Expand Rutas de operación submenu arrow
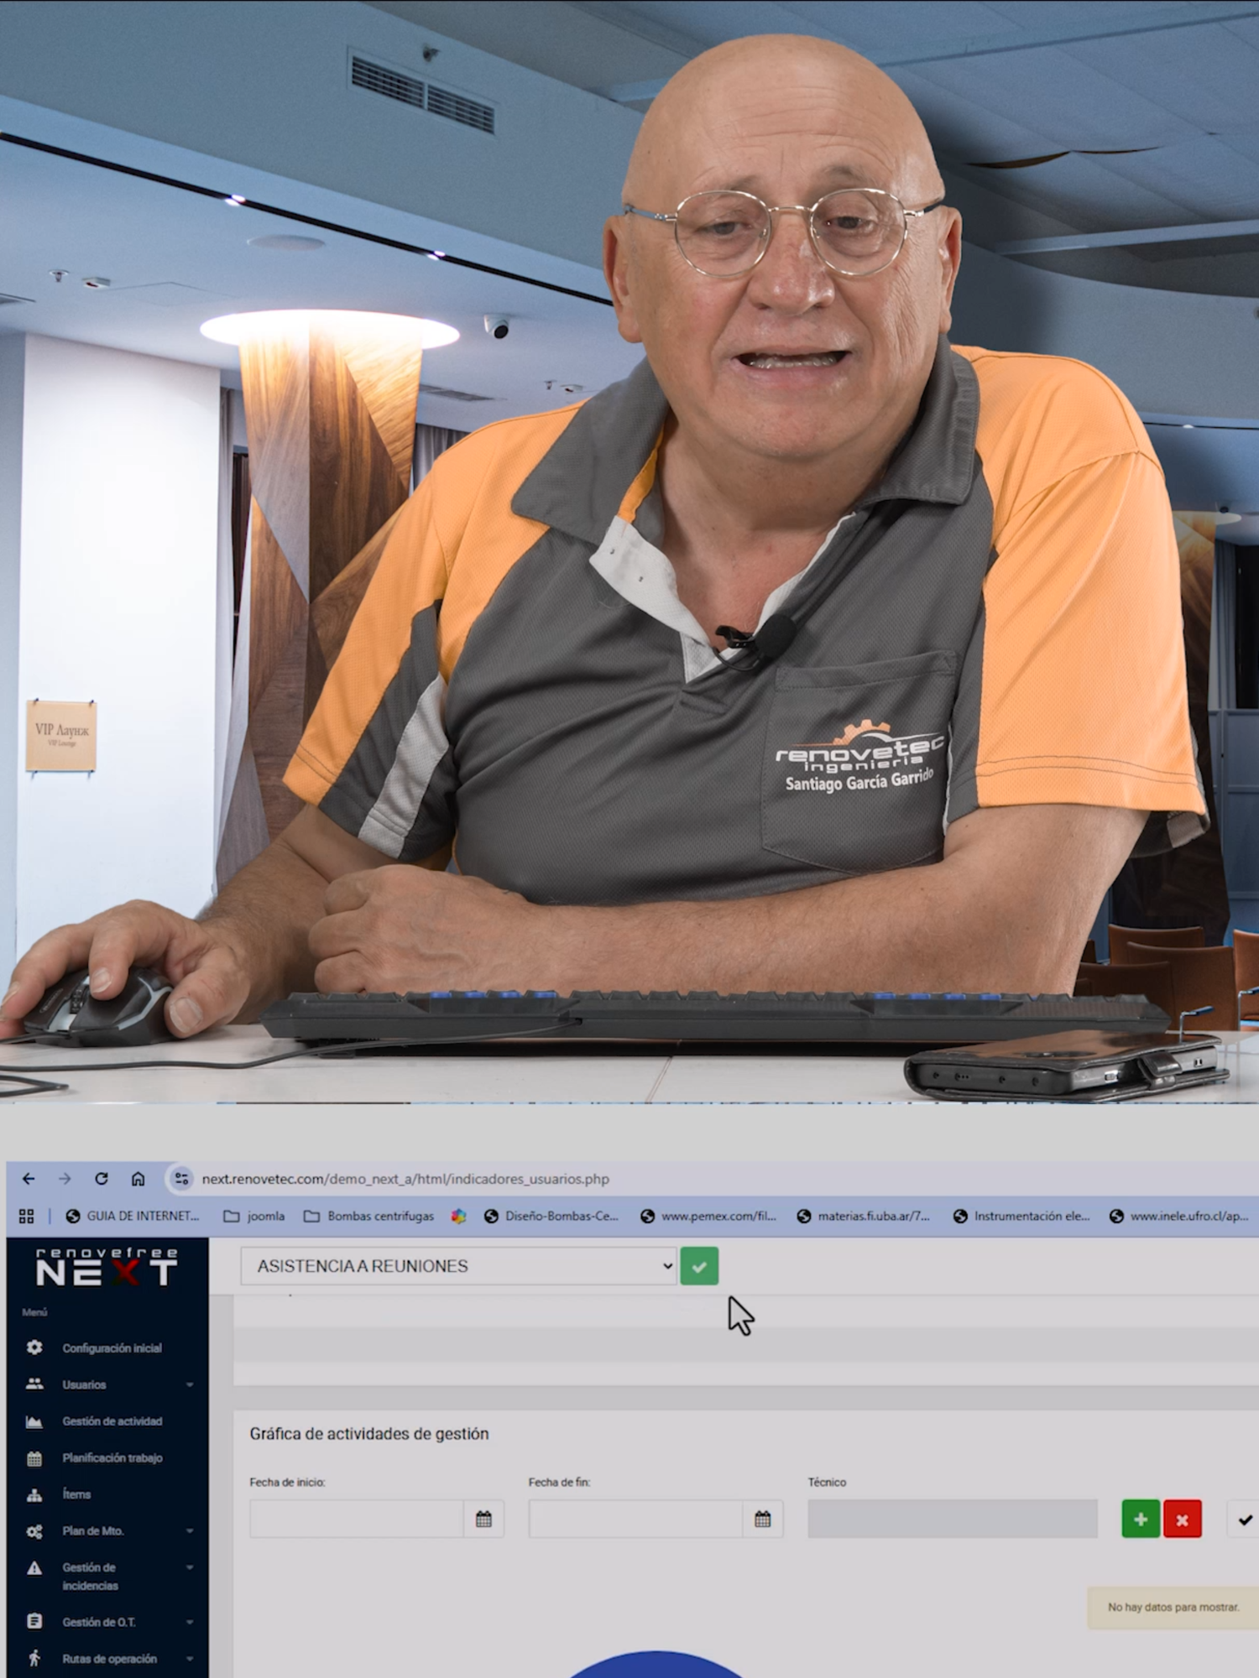Screen dimensions: 1259x1678 pos(190,1659)
